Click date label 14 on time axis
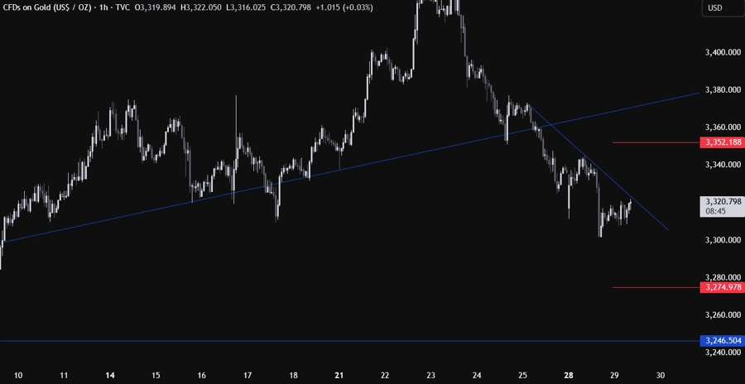Image resolution: width=745 pixels, height=384 pixels. 110,375
